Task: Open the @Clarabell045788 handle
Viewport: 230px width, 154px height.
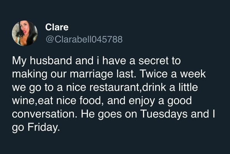Action: click(84, 39)
